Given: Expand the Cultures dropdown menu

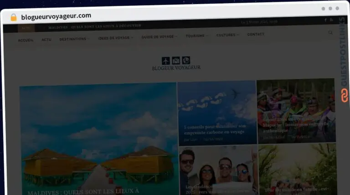Looking at the screenshot, I should [227, 35].
